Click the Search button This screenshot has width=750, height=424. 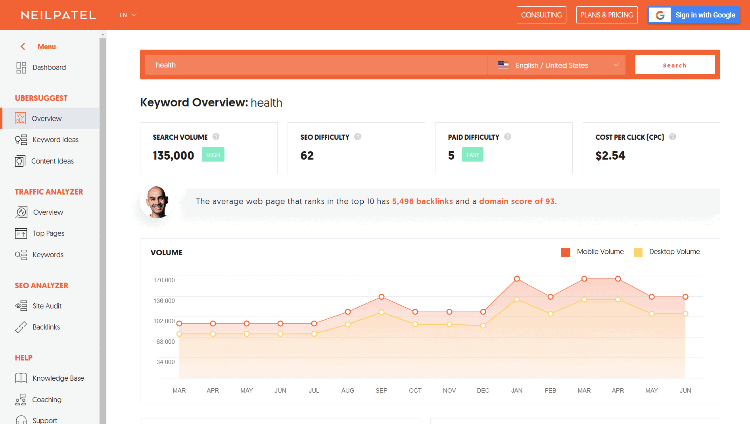coord(675,65)
